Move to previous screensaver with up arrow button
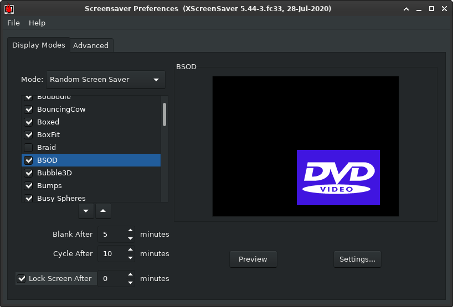The height and width of the screenshot is (307, 453). (103, 211)
